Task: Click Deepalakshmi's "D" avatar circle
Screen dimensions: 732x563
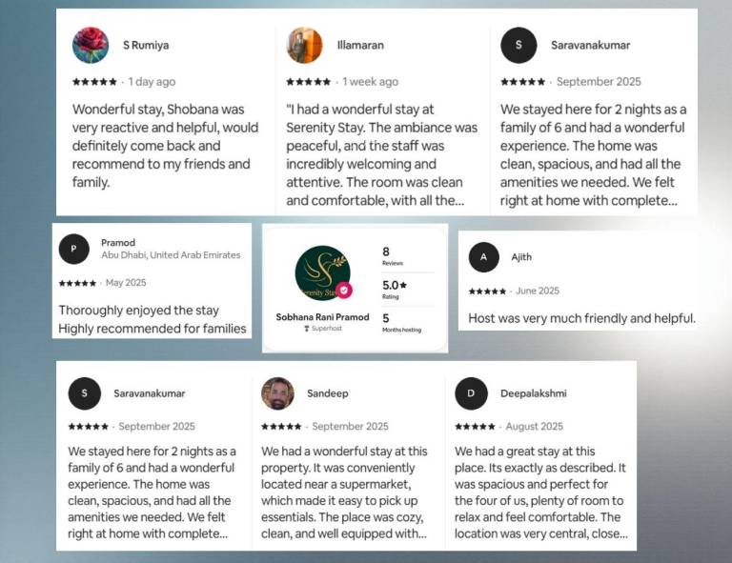Action: pyautogui.click(x=471, y=392)
